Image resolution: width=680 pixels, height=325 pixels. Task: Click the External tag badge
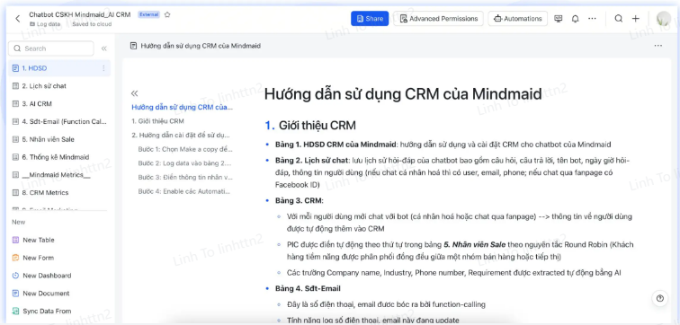[x=148, y=14]
